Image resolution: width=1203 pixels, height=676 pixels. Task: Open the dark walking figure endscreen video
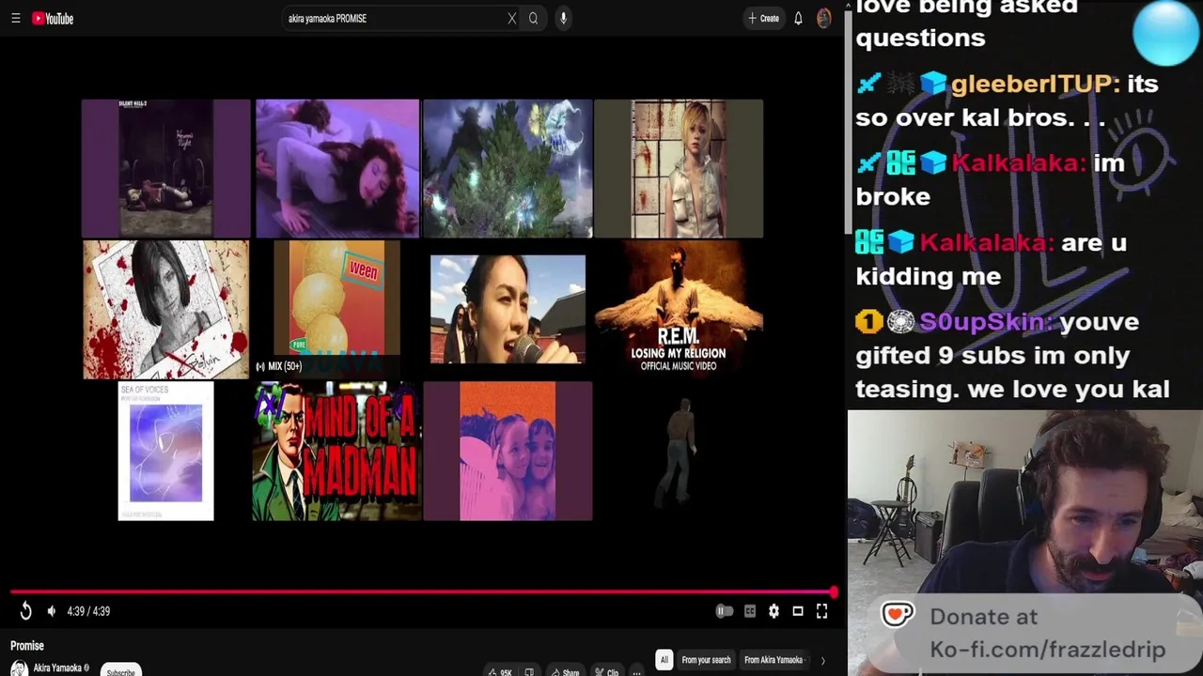coord(679,451)
